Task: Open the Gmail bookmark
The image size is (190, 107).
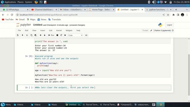Action: 20,19
